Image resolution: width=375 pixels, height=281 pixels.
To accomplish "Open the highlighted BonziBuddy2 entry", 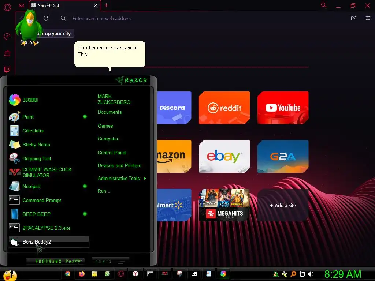I will click(x=49, y=242).
